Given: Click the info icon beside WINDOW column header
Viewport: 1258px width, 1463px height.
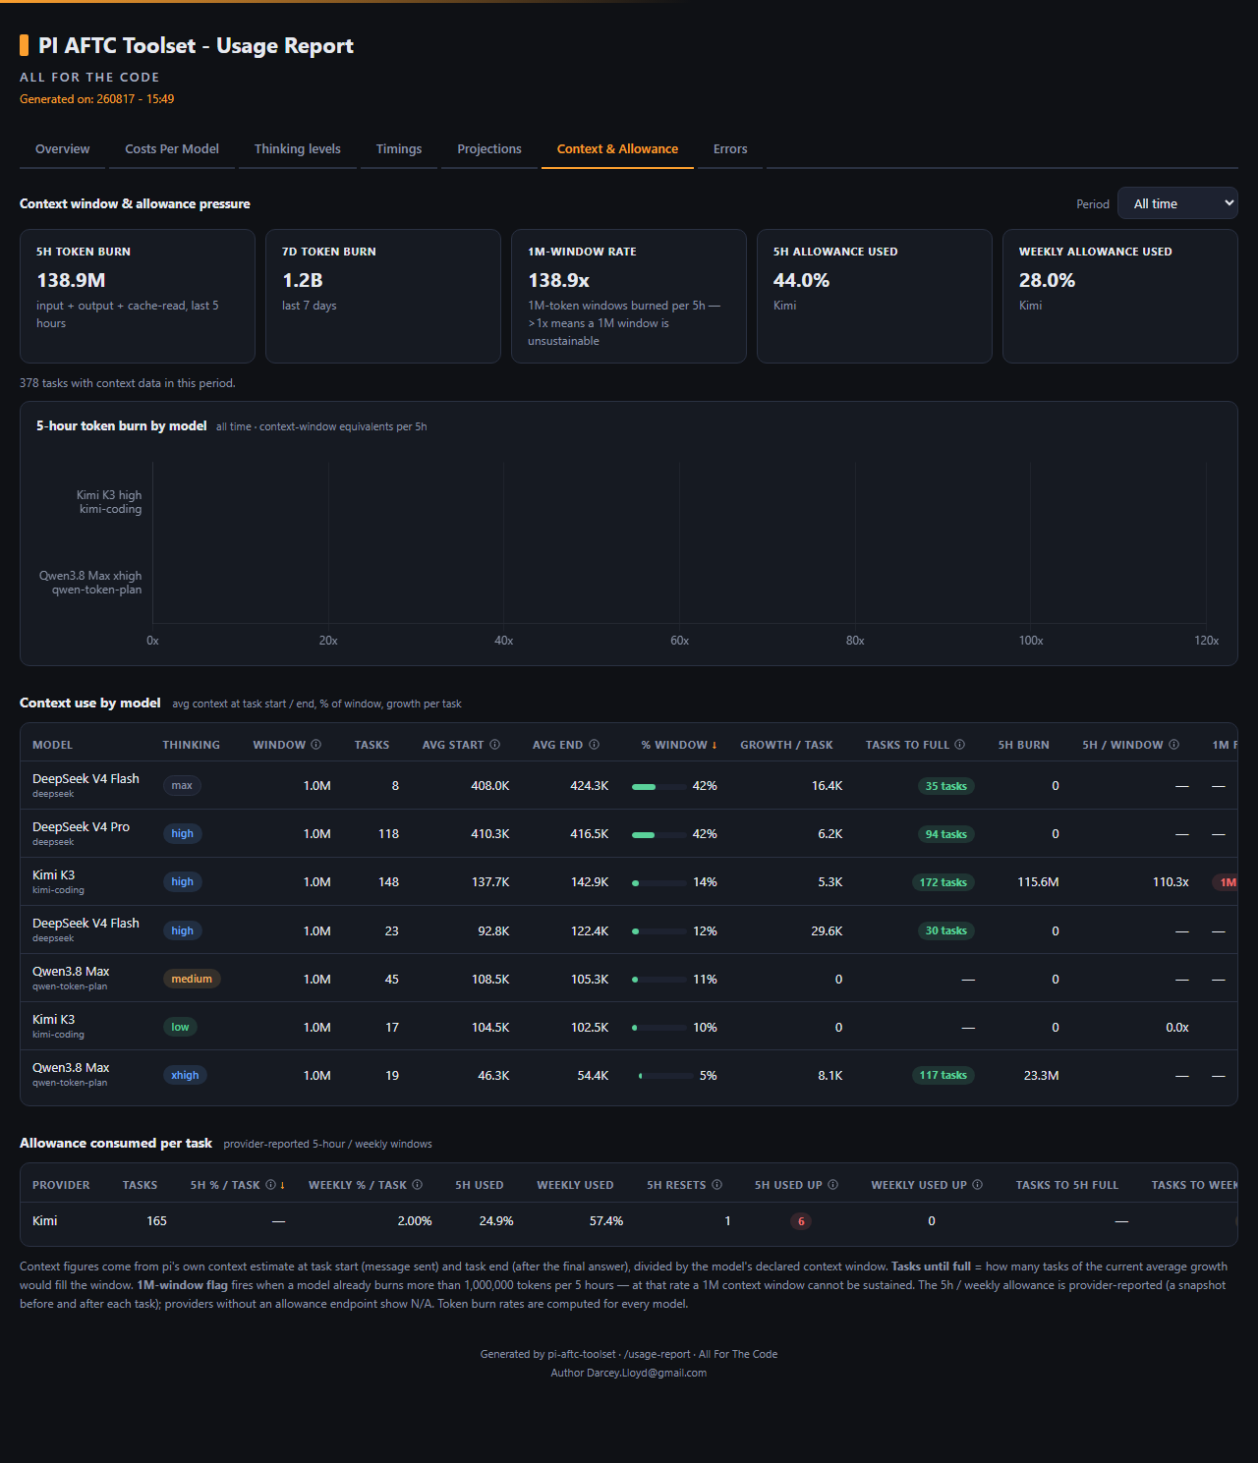Looking at the screenshot, I should point(315,745).
